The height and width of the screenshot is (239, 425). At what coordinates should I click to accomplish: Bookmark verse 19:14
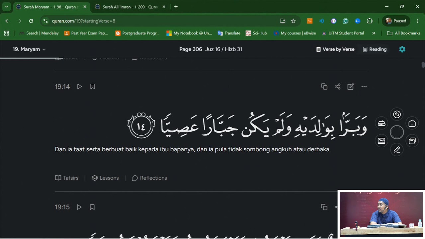(x=93, y=87)
